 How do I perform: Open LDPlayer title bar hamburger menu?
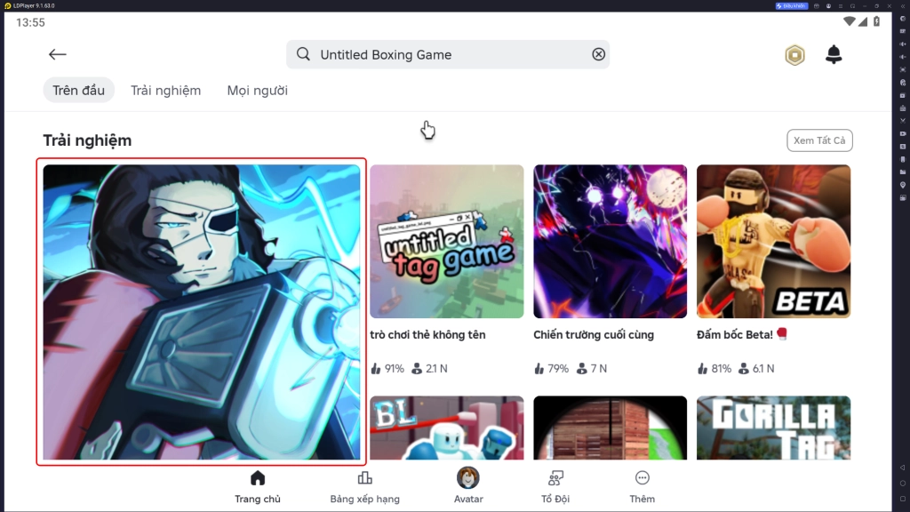(841, 6)
